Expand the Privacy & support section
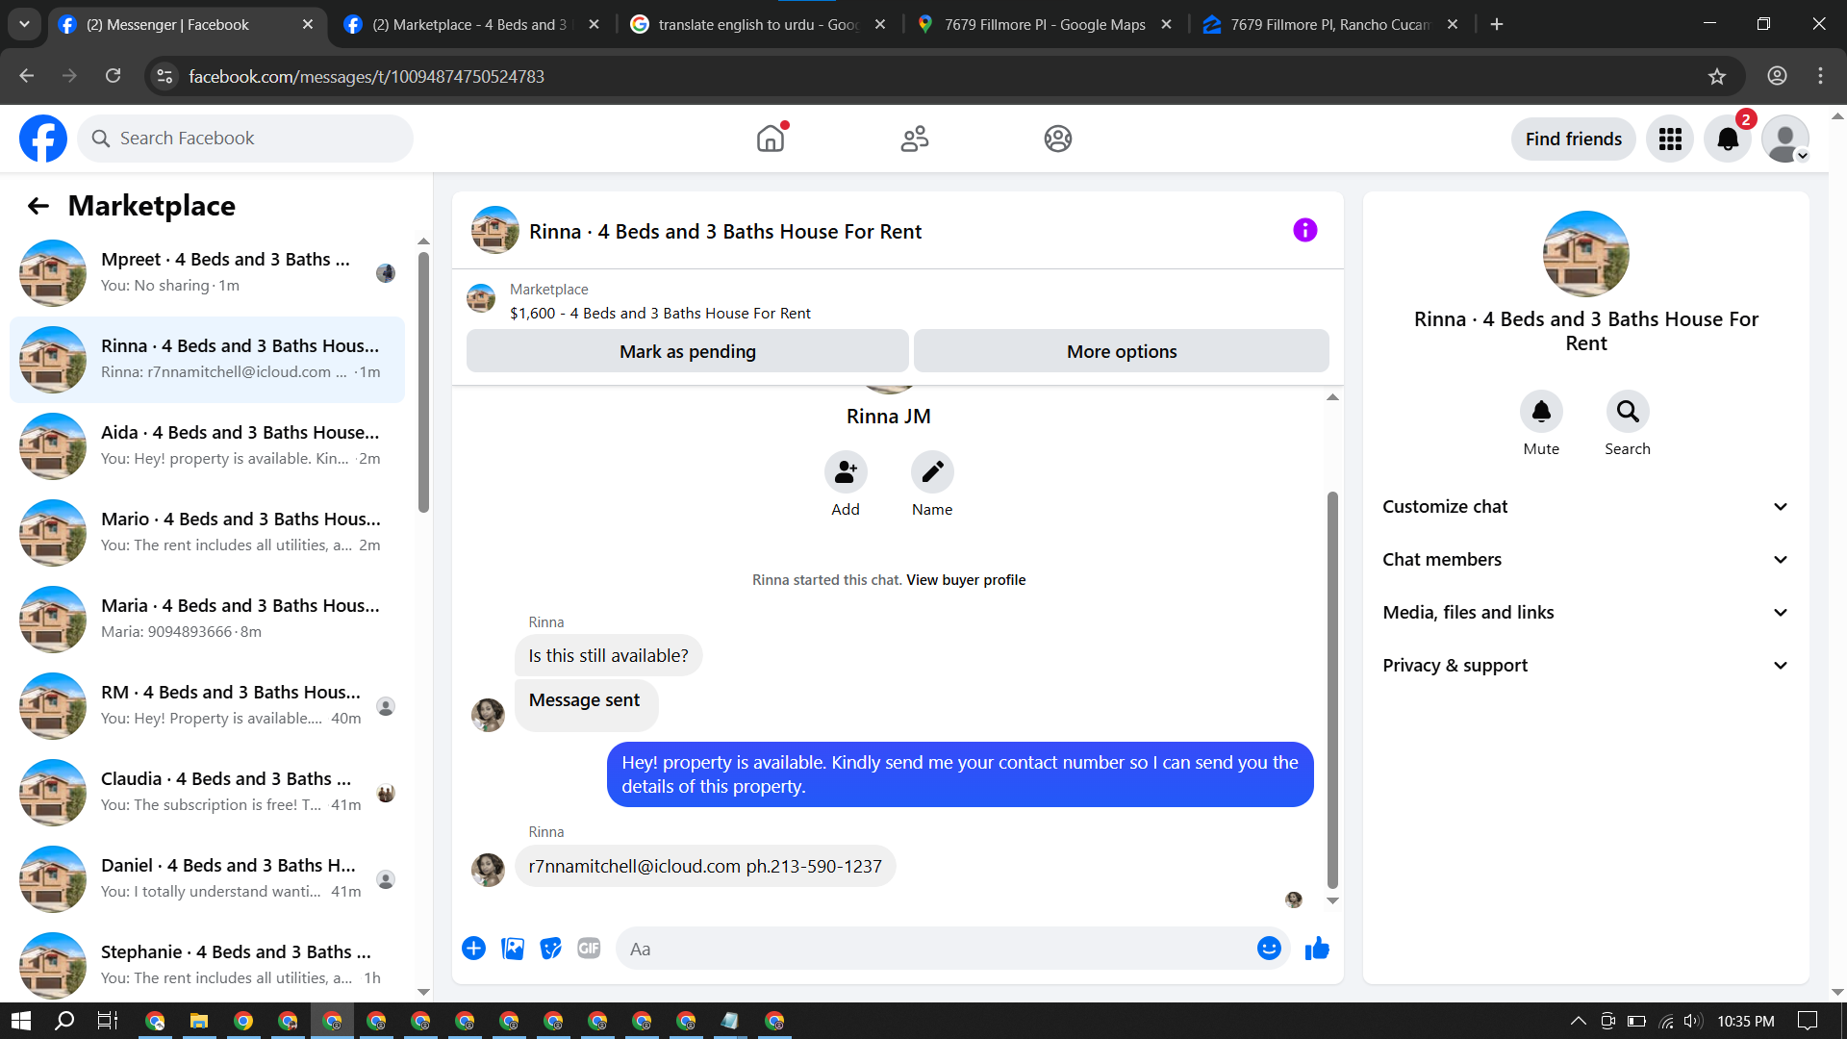The width and height of the screenshot is (1847, 1039). [1585, 666]
